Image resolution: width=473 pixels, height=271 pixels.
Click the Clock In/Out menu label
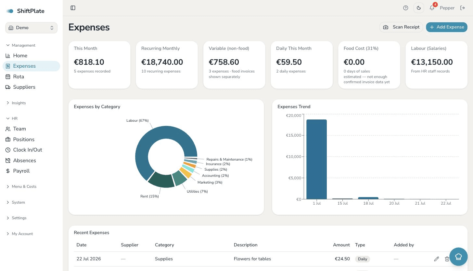pos(28,150)
